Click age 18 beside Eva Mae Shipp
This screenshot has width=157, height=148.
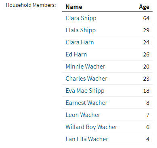[x=146, y=91]
